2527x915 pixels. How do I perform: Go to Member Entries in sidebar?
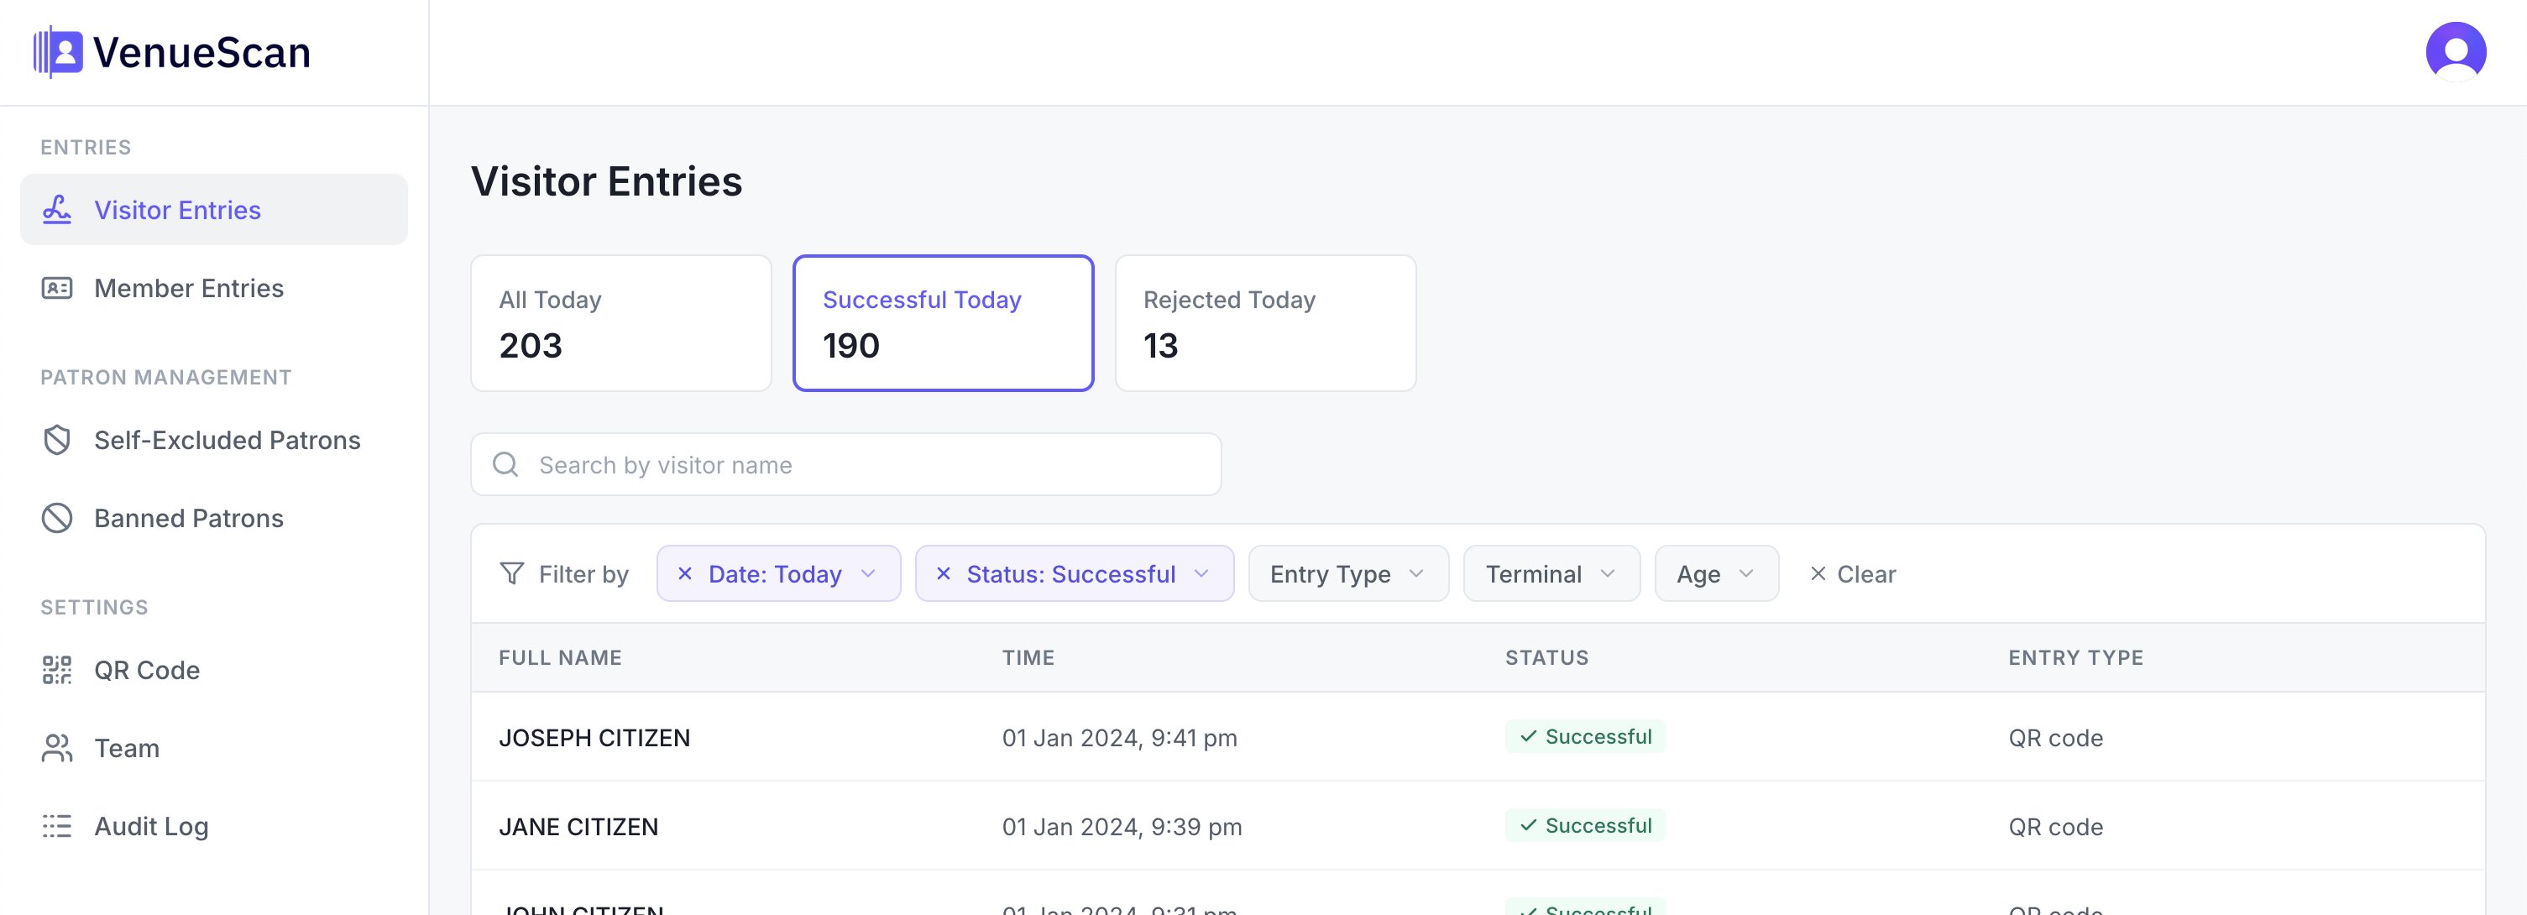(214, 288)
